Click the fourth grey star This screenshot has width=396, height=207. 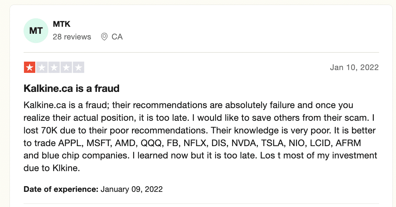(x=66, y=67)
